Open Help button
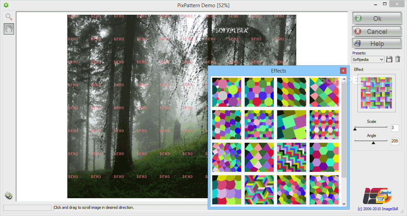 377,43
